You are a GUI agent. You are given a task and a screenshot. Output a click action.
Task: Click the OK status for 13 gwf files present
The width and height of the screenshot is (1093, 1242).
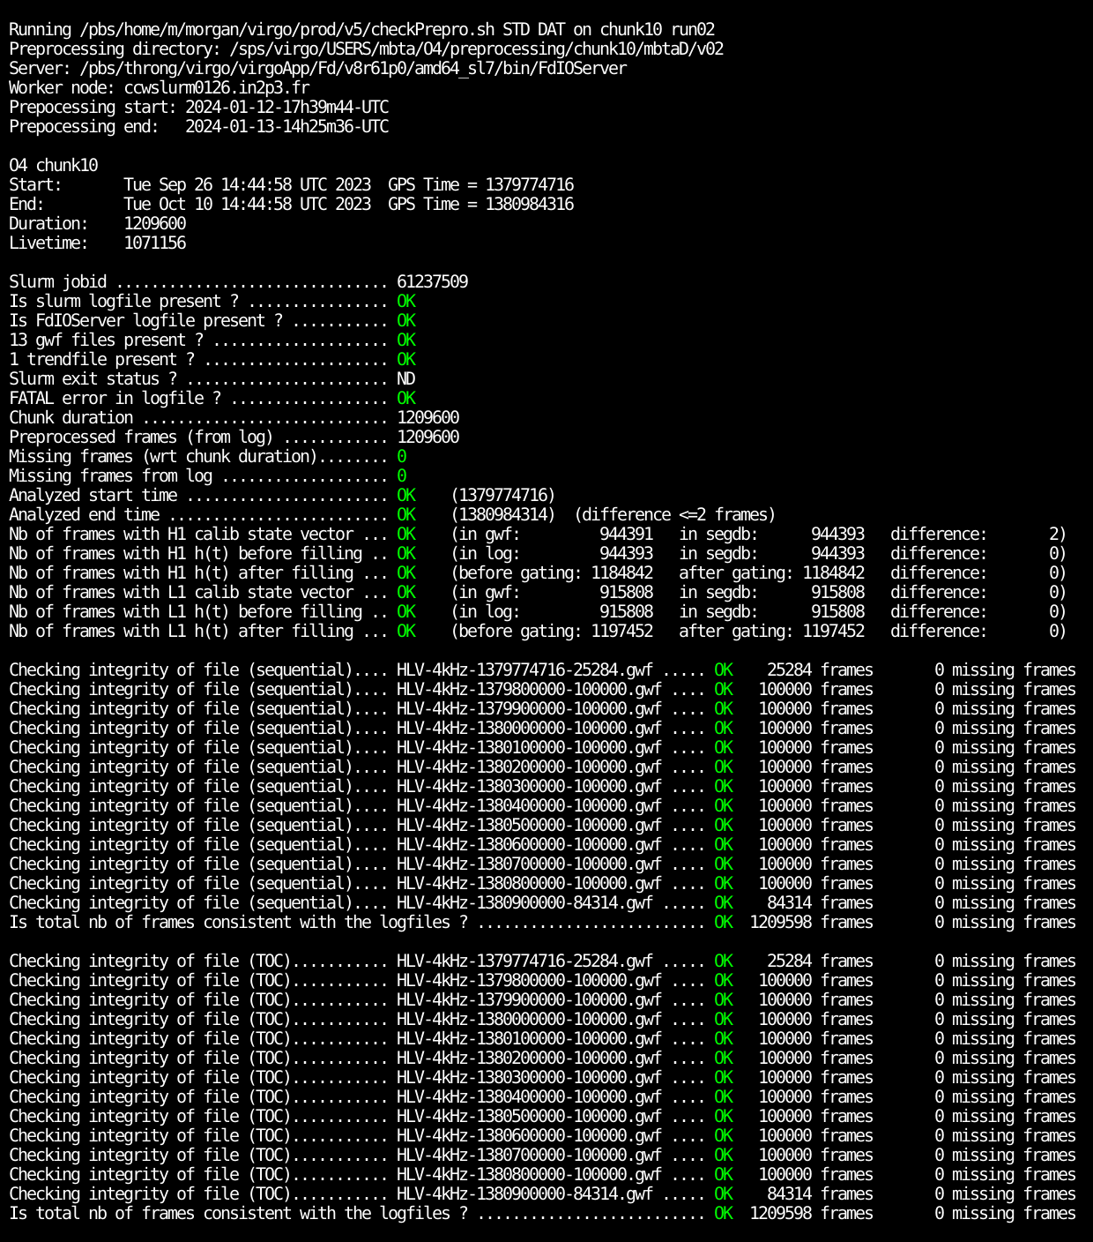pos(405,340)
